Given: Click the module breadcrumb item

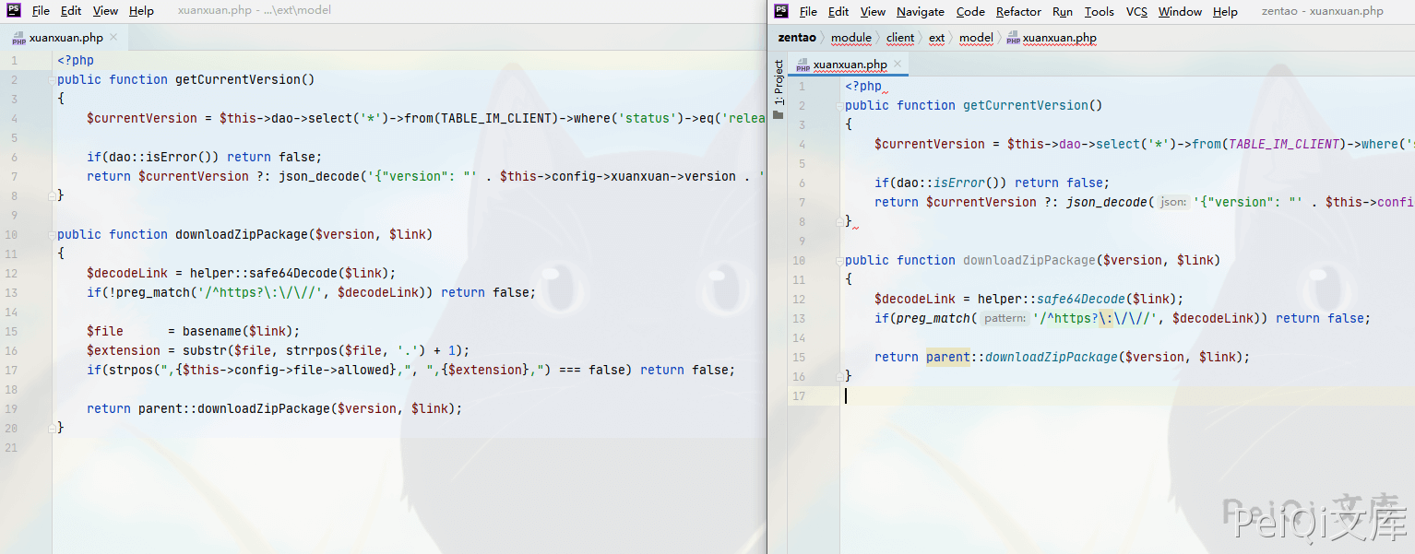Looking at the screenshot, I should click(850, 38).
